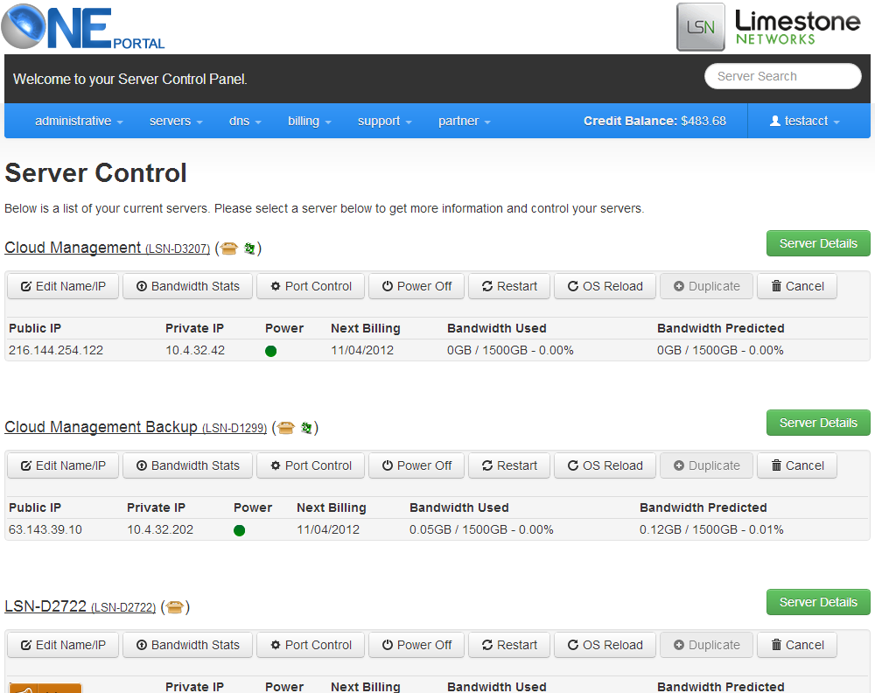The image size is (875, 693).
Task: Click the green power status dot for 216.144.254.122
Action: click(x=270, y=351)
